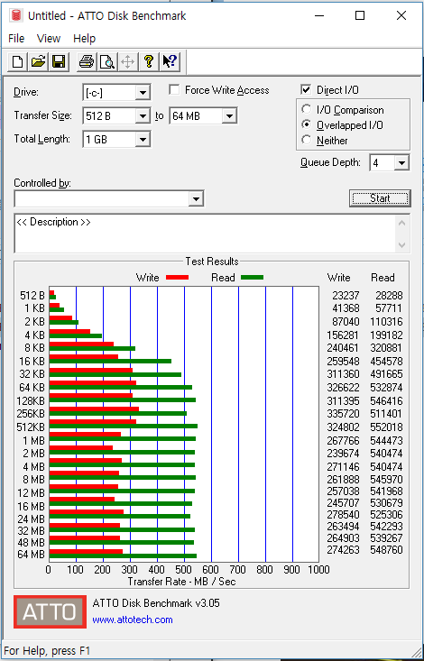Click inside the Description text box
424x661 pixels.
pos(205,234)
